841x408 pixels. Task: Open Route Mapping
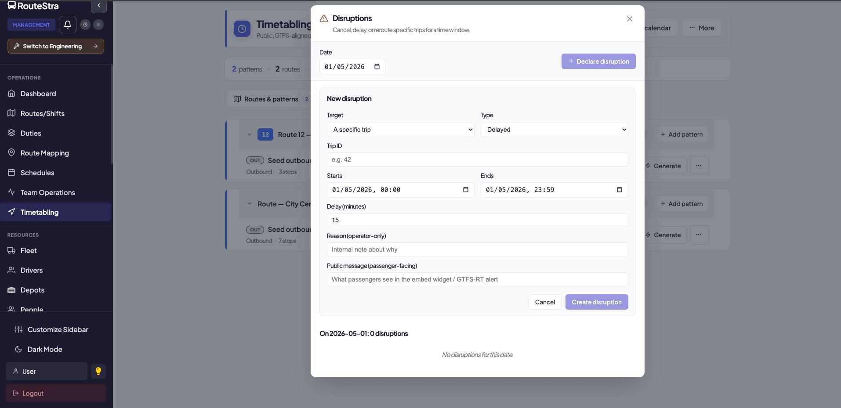coord(56,153)
